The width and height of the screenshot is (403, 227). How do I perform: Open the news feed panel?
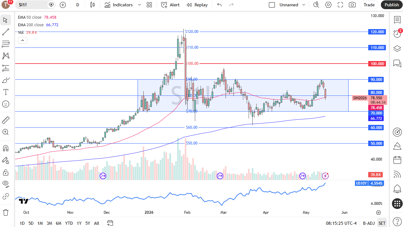pyautogui.click(x=397, y=175)
